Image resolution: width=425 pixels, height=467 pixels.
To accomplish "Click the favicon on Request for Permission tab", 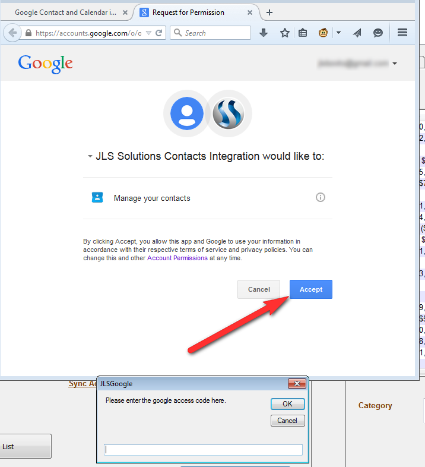I will 144,12.
